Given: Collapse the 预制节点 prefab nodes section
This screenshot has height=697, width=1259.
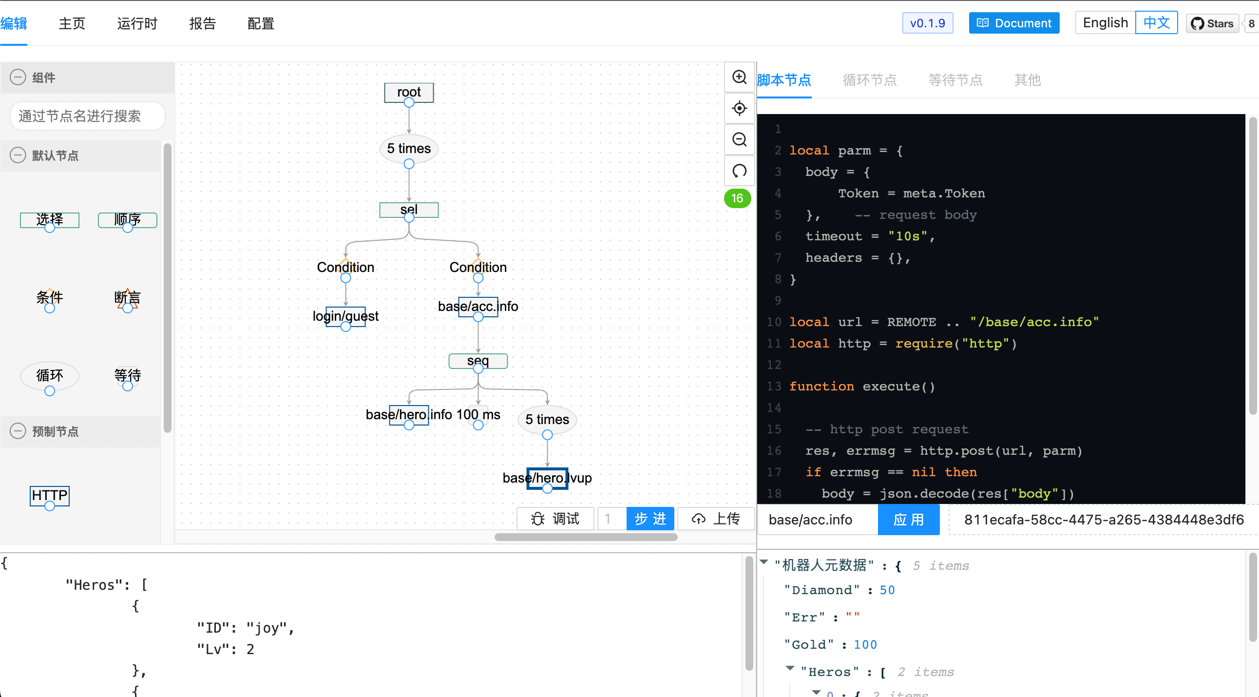Looking at the screenshot, I should [x=18, y=431].
